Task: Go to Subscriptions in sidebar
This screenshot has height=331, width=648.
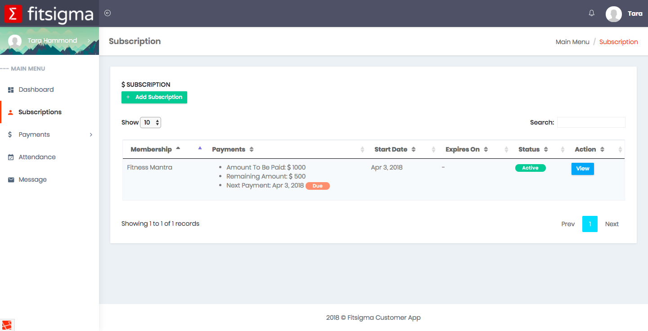Action: (40, 112)
